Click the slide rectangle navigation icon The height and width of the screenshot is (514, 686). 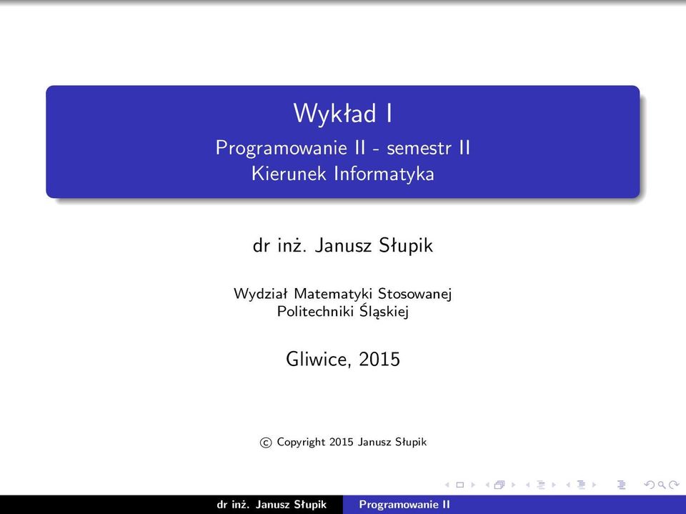click(x=459, y=485)
